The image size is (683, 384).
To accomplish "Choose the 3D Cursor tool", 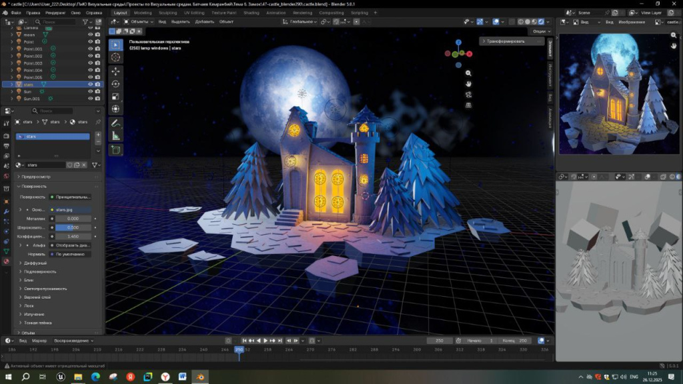I will tap(115, 57).
